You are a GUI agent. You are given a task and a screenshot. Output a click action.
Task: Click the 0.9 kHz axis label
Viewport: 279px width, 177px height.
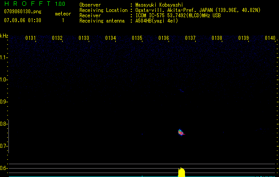(3, 102)
